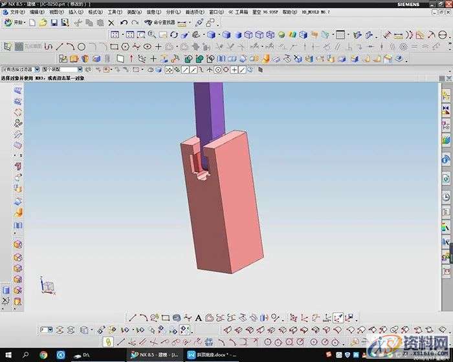Click the Delete X icon in toolbar
Viewport: 453px width, 362px height.
(111, 23)
